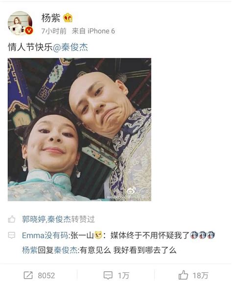Image resolution: width=232 pixels, height=284 pixels.
Task: Tap the comment bubble icon beside the comments
Action: coord(12,236)
